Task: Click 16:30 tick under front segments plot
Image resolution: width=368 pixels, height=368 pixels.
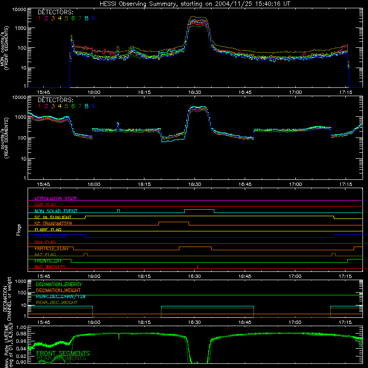Action: coord(195,92)
